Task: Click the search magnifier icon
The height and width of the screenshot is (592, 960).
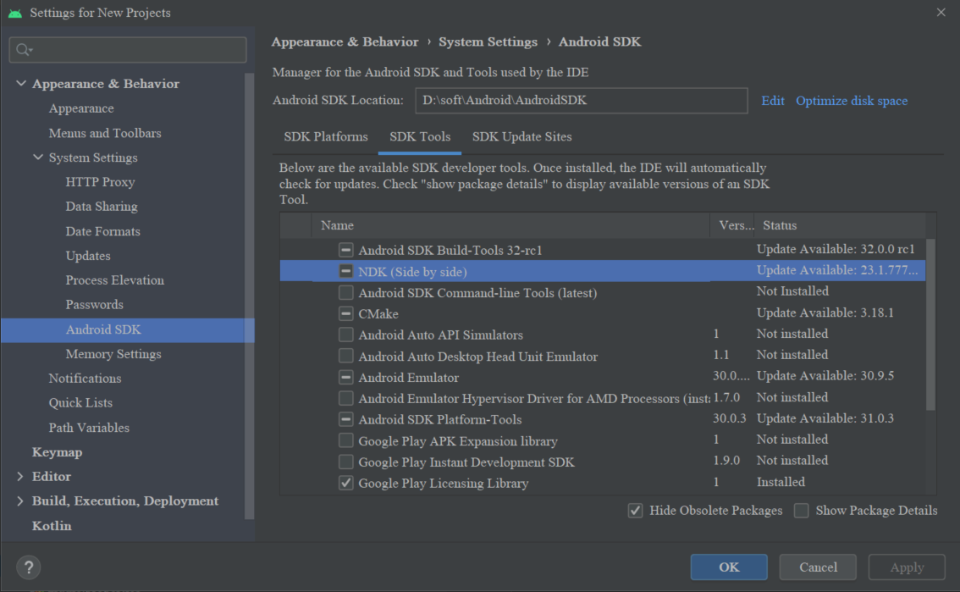Action: pos(24,50)
